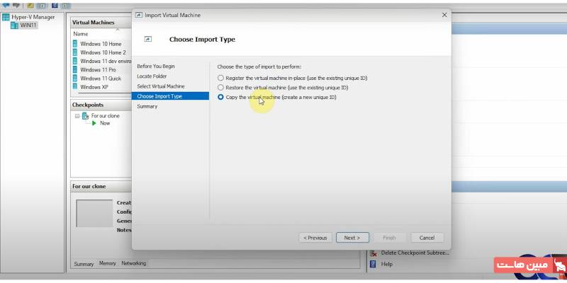Screen dimensions: 567x283
Task: Click the Previous button
Action: pyautogui.click(x=315, y=238)
